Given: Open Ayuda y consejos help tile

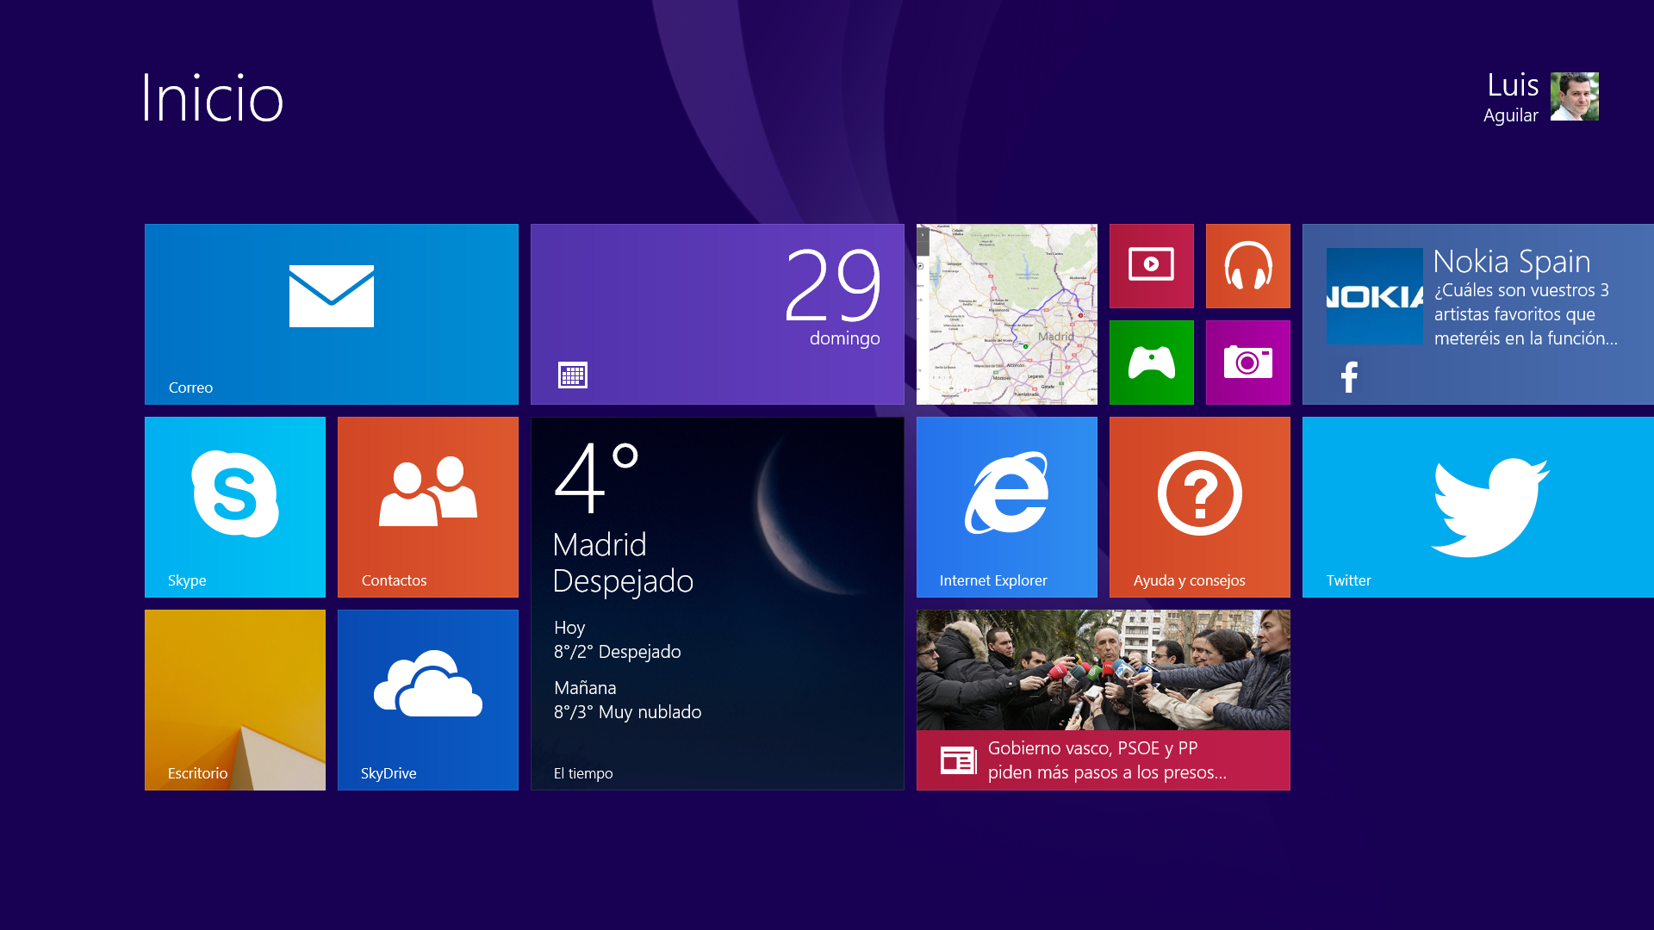Looking at the screenshot, I should tap(1200, 506).
